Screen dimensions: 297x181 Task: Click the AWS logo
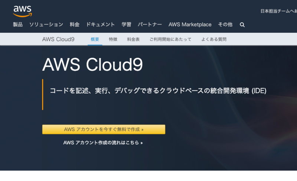point(22,11)
